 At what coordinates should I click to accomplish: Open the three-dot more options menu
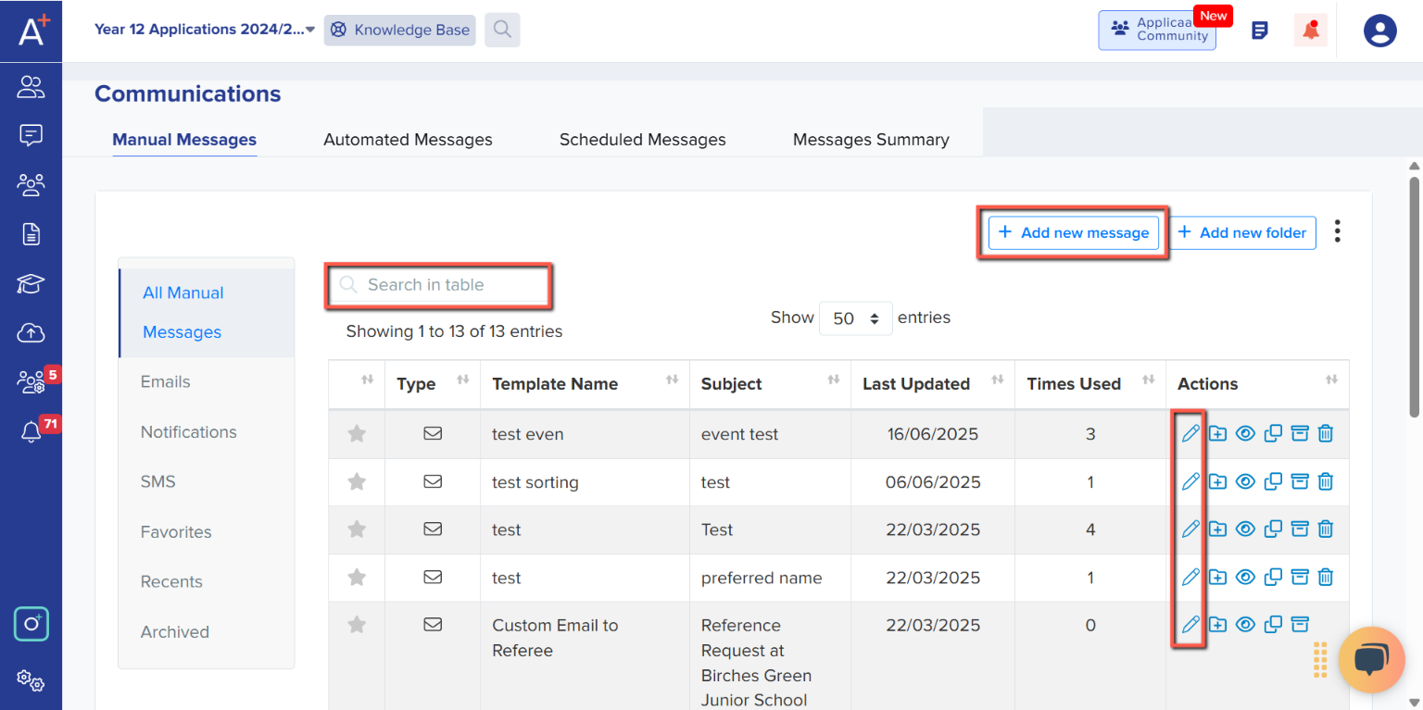[x=1337, y=231]
